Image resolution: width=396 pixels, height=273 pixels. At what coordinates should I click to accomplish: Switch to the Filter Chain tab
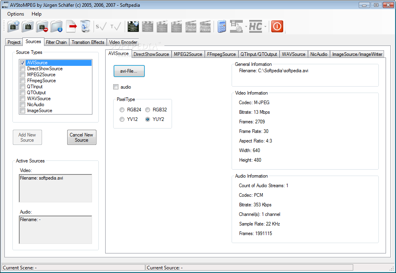(56, 42)
